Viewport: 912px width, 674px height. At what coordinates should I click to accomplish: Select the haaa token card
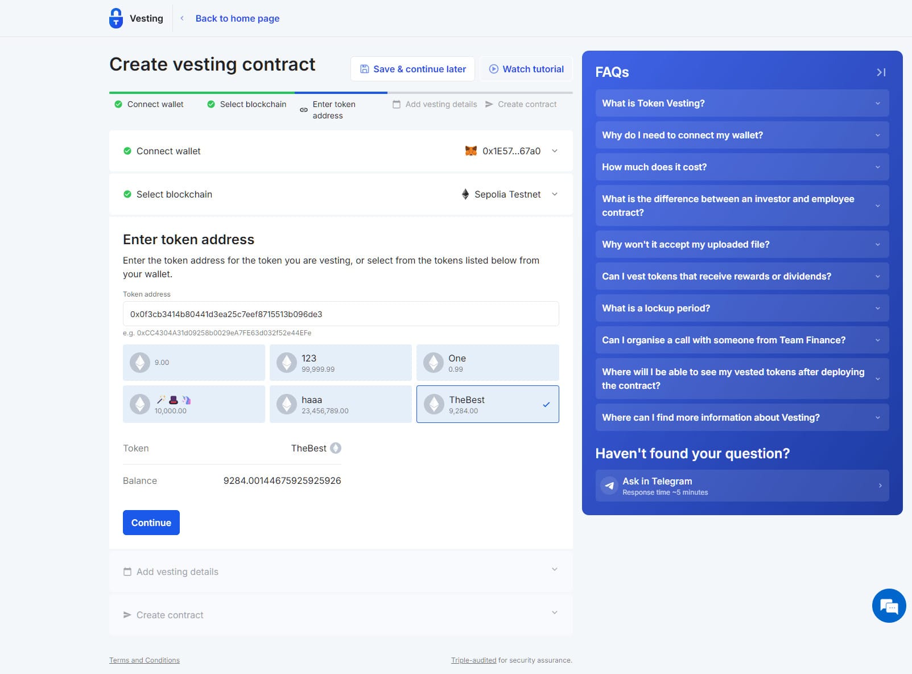[x=340, y=404]
